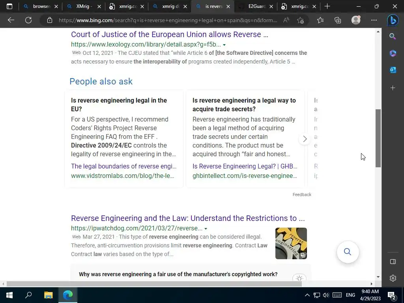This screenshot has width=404, height=303.
Task: Close the 'is revers' tab
Action: 228,7
